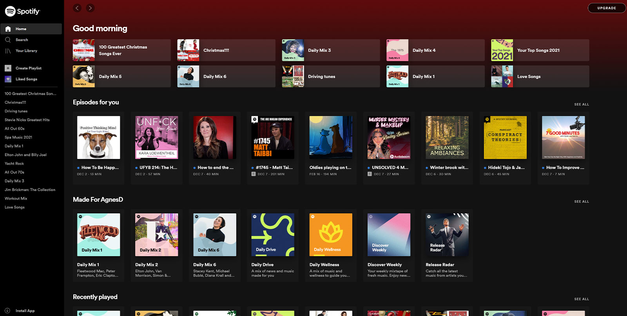The image size is (627, 316).
Task: Open the Joe Rogan #1745 episode thumbnail
Action: (273, 137)
